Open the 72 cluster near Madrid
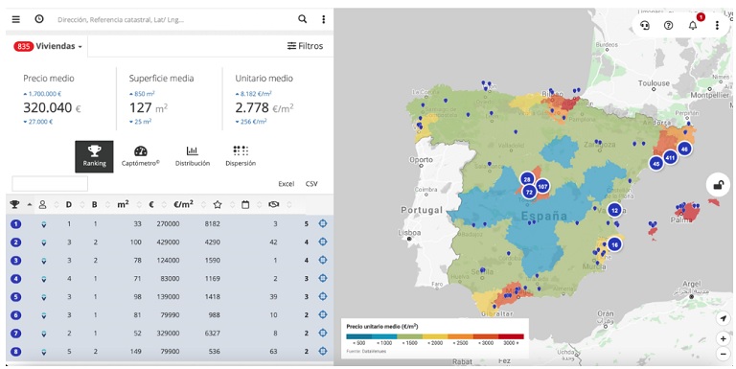 pos(529,192)
